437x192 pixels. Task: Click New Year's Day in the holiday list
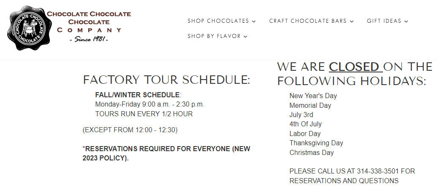point(313,96)
